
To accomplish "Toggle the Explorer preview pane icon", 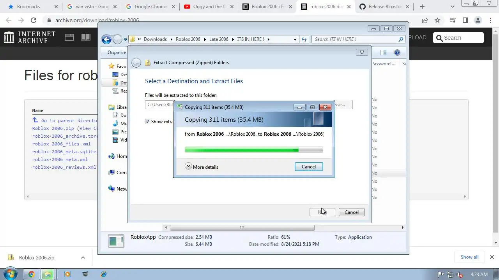I will click(x=383, y=52).
